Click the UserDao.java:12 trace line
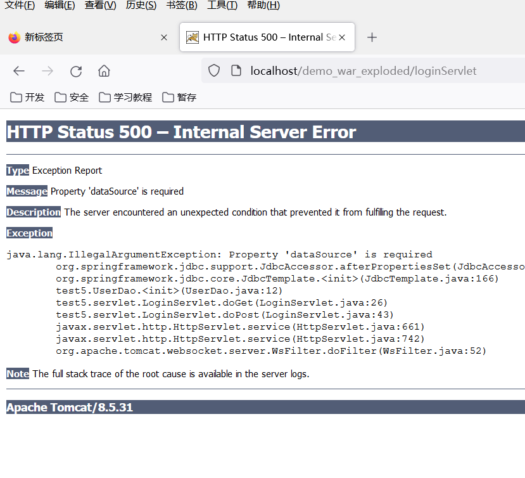Image resolution: width=525 pixels, height=478 pixels. [169, 290]
